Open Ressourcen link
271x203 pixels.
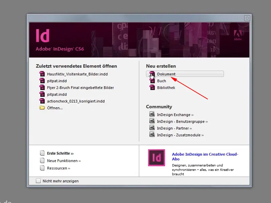pos(59,168)
